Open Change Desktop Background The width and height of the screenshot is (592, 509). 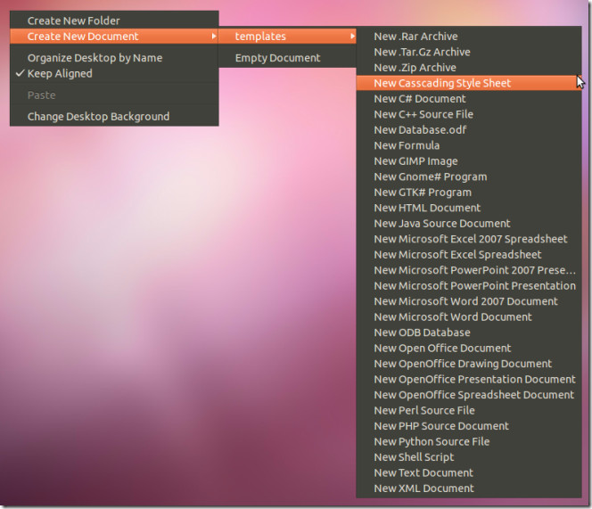click(x=114, y=117)
